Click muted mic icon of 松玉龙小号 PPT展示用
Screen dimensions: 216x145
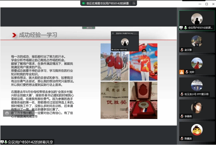click(x=182, y=94)
